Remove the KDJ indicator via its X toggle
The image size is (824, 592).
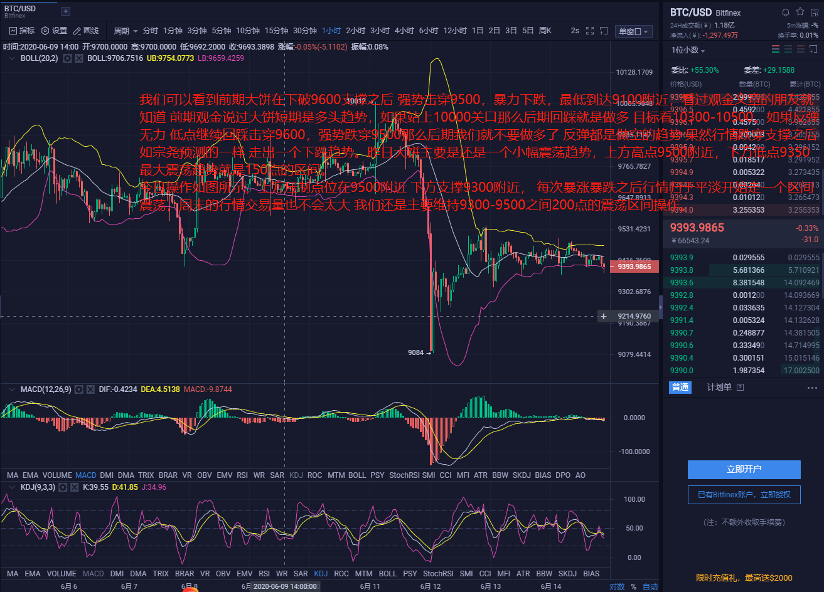(x=75, y=487)
